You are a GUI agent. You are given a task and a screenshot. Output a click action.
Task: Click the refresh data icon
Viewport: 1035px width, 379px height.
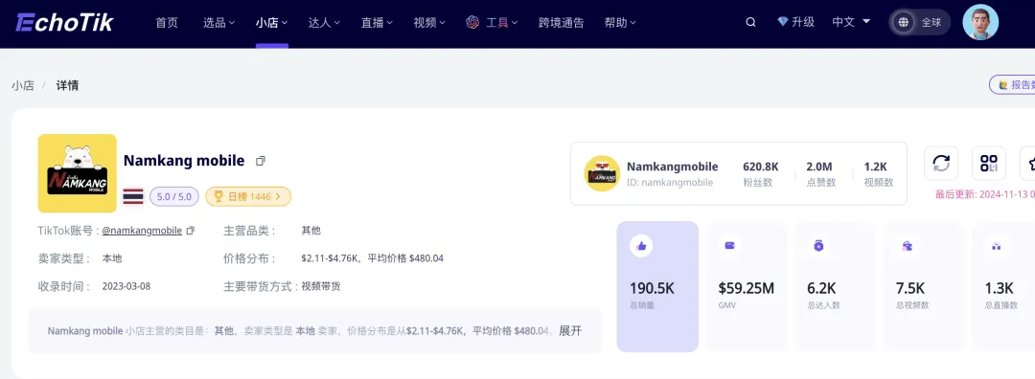941,163
